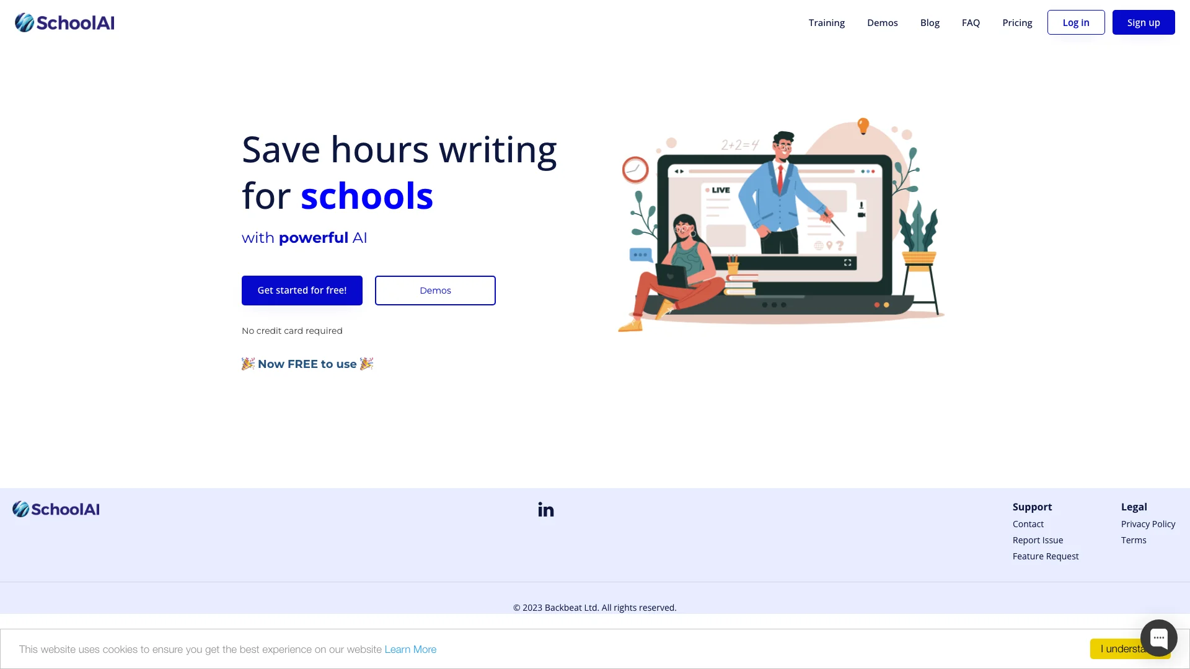Click the Contact support footer link
Image resolution: width=1190 pixels, height=669 pixels.
(x=1028, y=523)
